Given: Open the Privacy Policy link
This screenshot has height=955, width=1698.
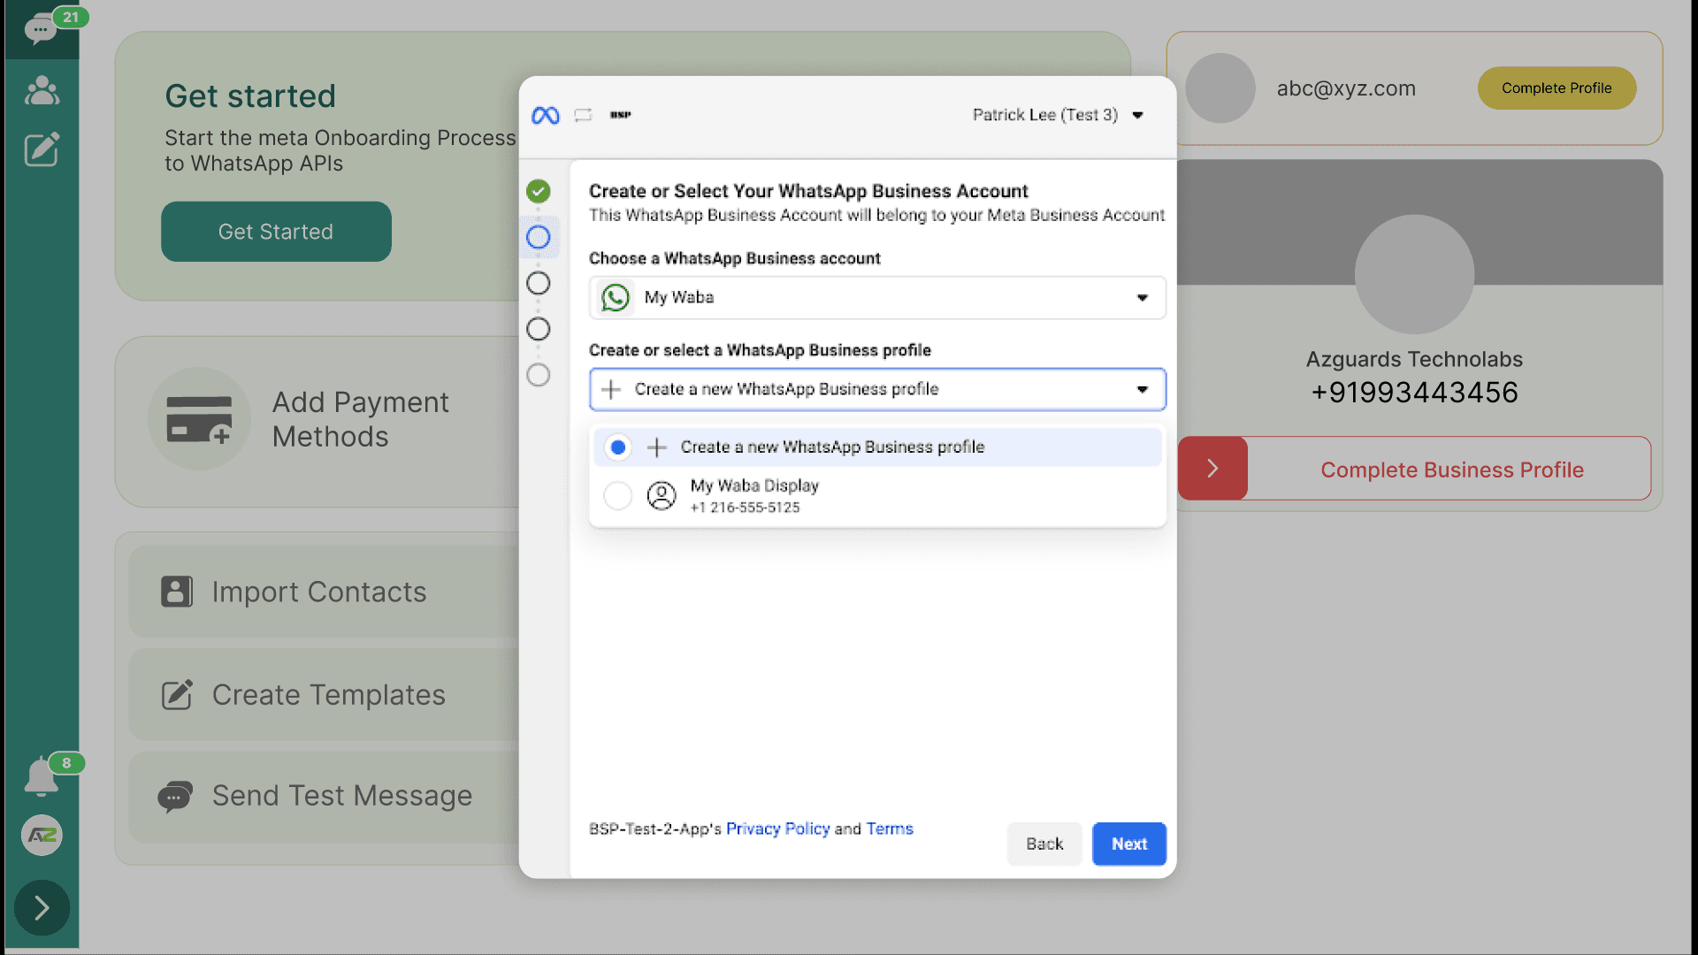Looking at the screenshot, I should (x=778, y=829).
